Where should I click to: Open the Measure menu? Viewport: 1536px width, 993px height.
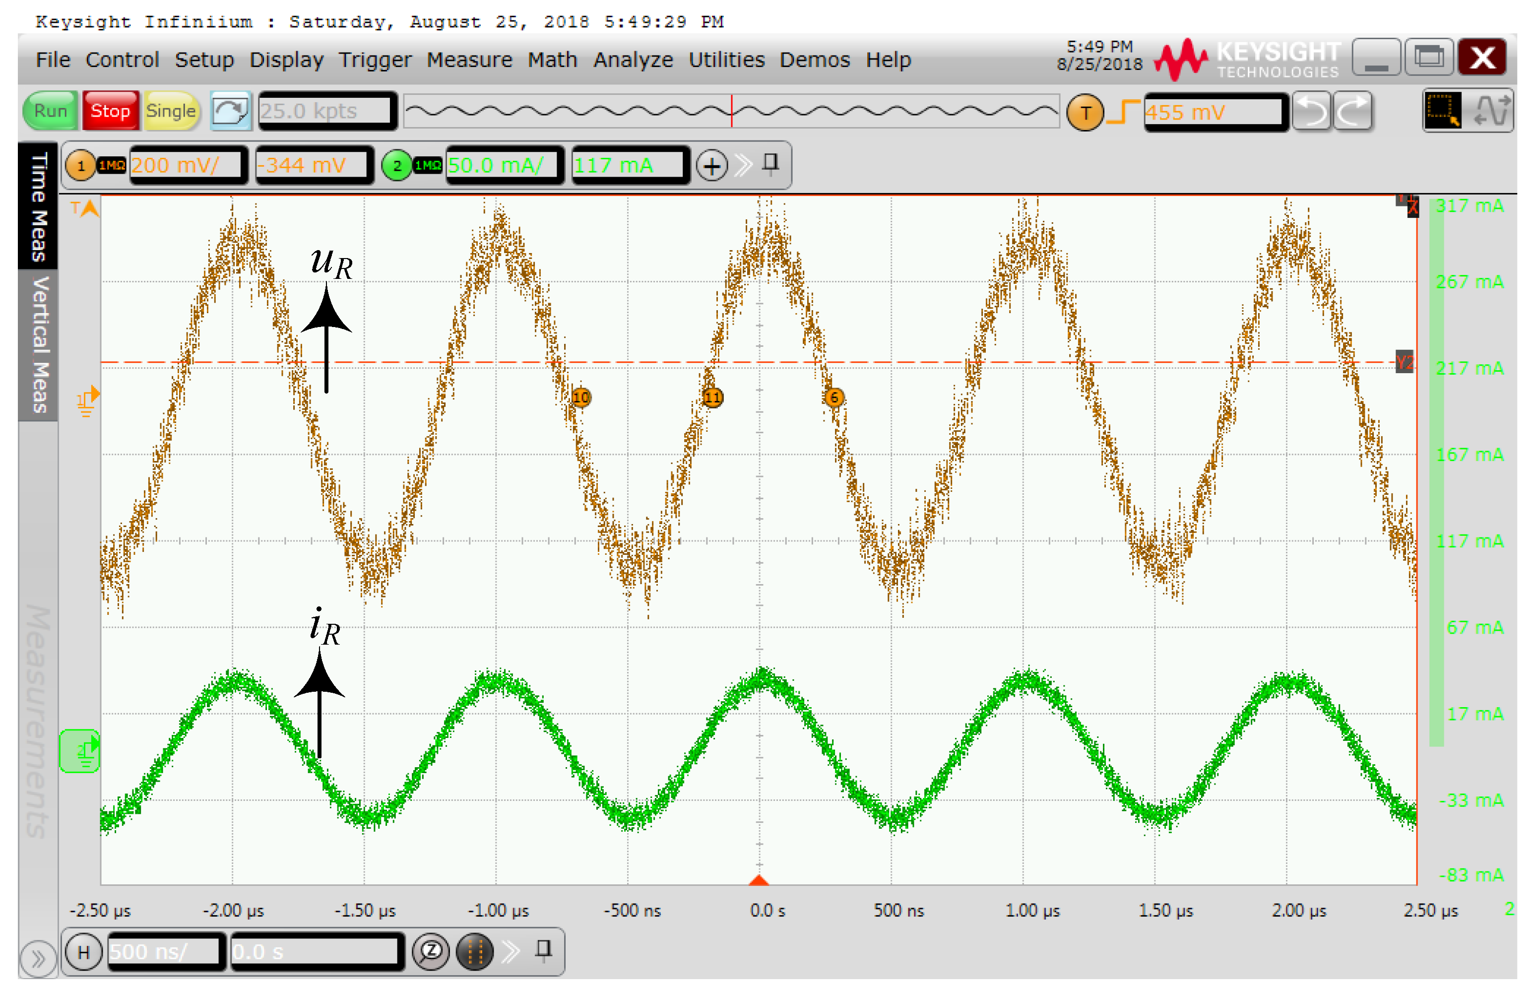click(469, 60)
